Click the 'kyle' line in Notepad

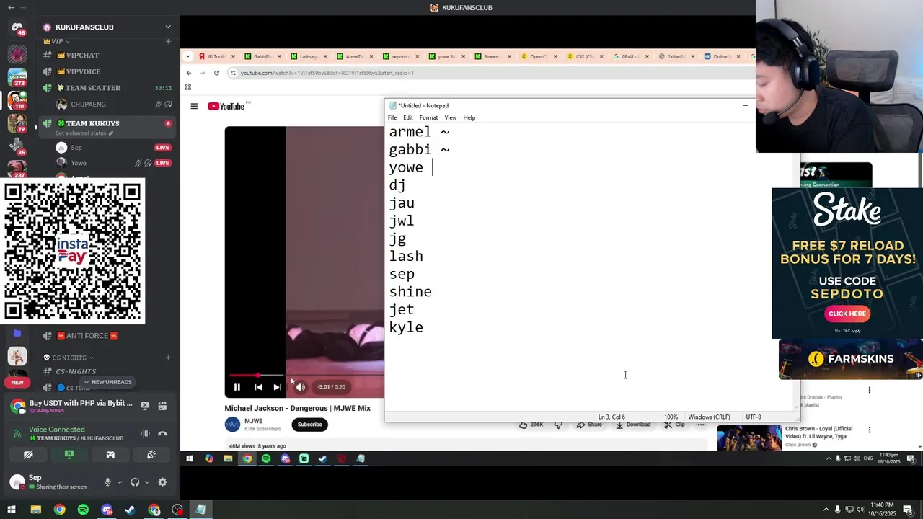tap(406, 327)
